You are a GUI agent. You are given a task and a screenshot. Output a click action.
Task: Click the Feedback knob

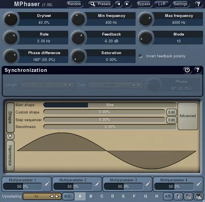point(78,38)
